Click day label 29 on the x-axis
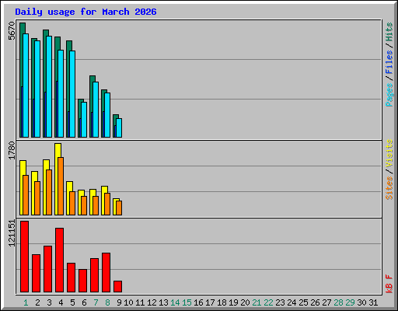The height and width of the screenshot is (311, 398). pyautogui.click(x=350, y=302)
